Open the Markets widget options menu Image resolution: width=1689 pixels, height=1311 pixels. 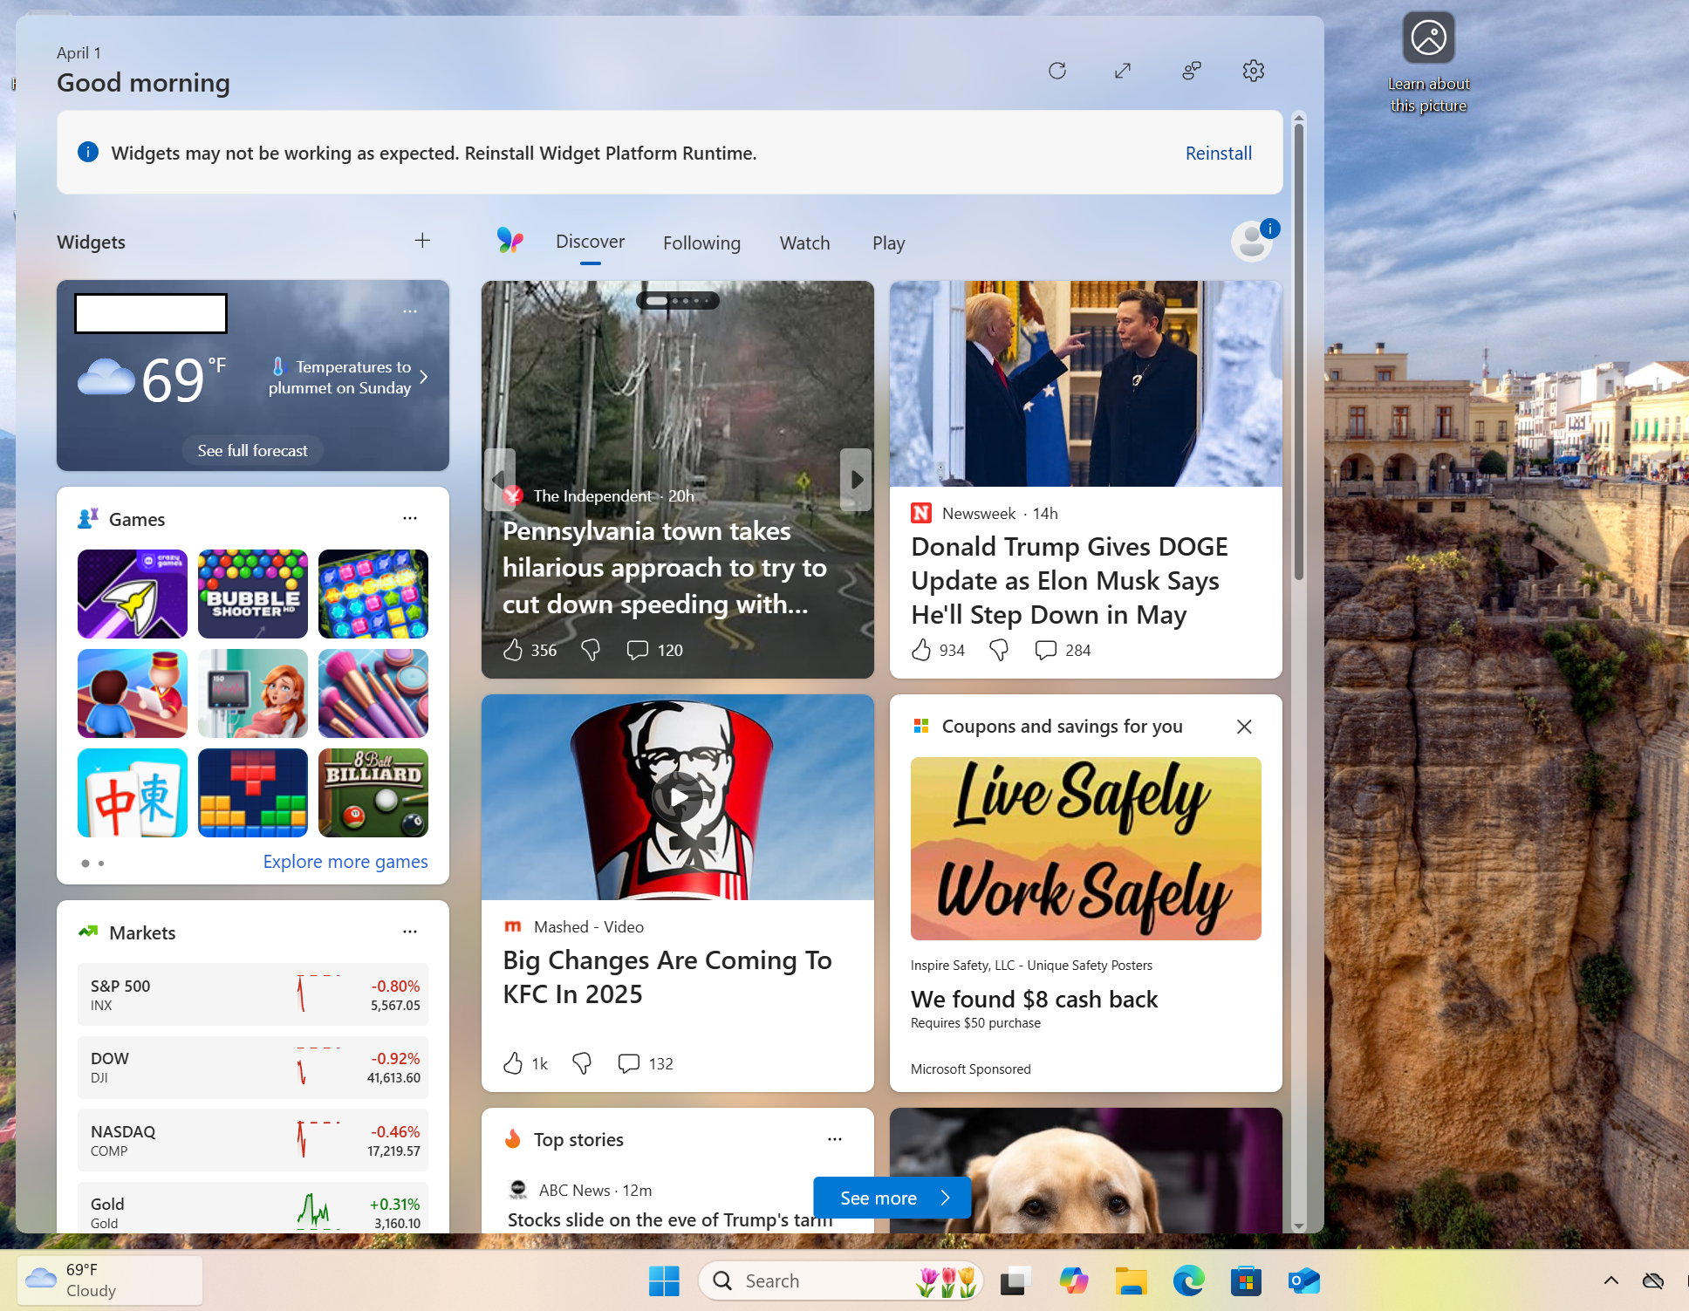(x=410, y=931)
